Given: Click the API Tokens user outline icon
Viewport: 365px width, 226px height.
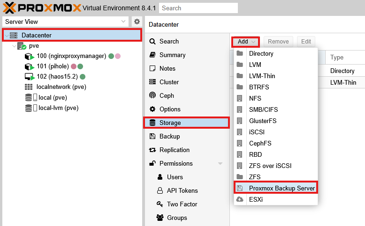Looking at the screenshot, I should click(160, 190).
